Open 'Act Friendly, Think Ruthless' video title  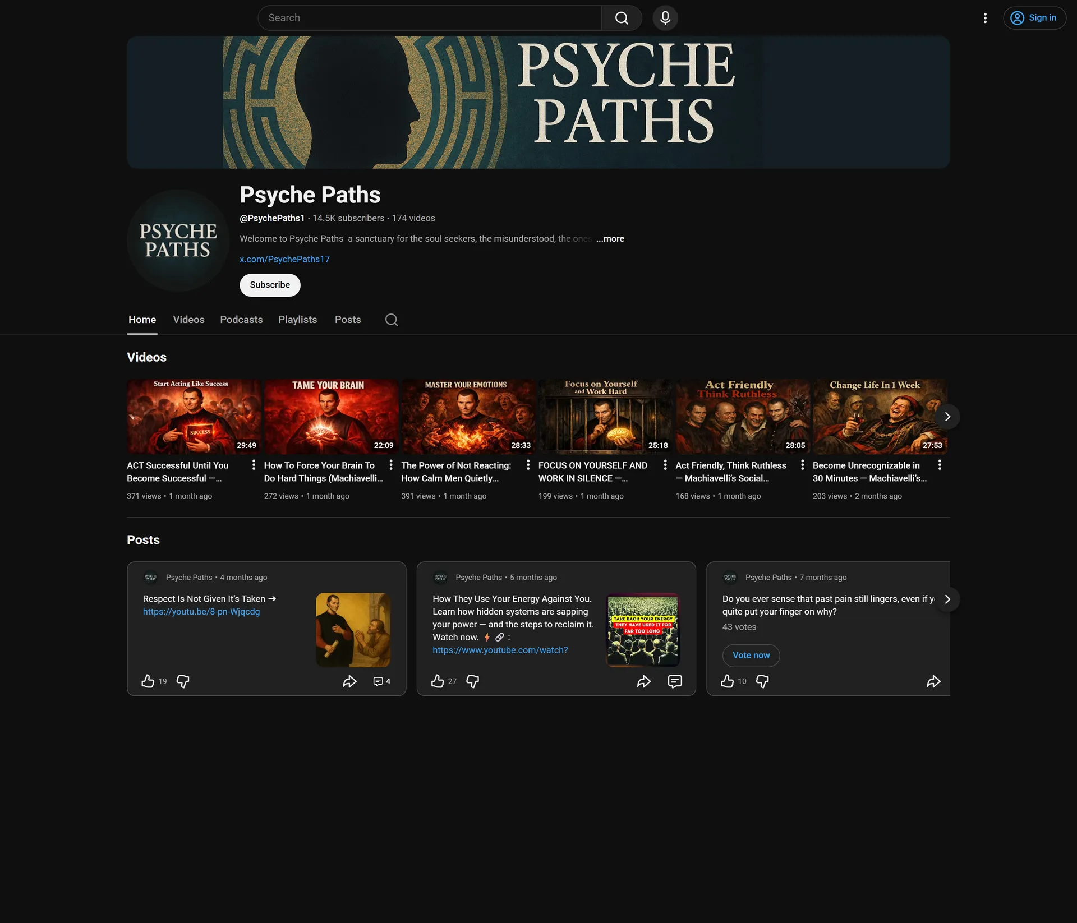pyautogui.click(x=731, y=472)
